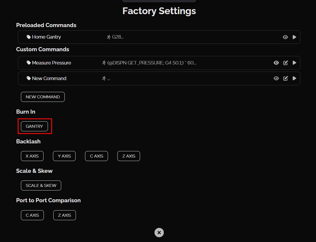Start the Gantry burn in
Image resolution: width=316 pixels, height=242 pixels.
point(34,126)
